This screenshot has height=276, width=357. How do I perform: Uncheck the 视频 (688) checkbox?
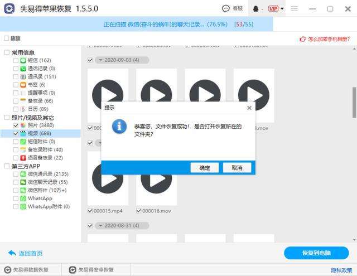point(16,133)
